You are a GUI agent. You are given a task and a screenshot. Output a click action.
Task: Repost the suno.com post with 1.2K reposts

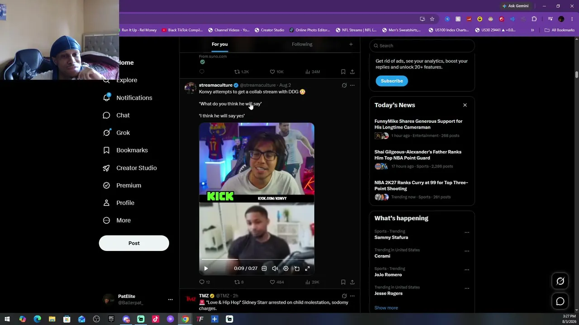pos(242,72)
